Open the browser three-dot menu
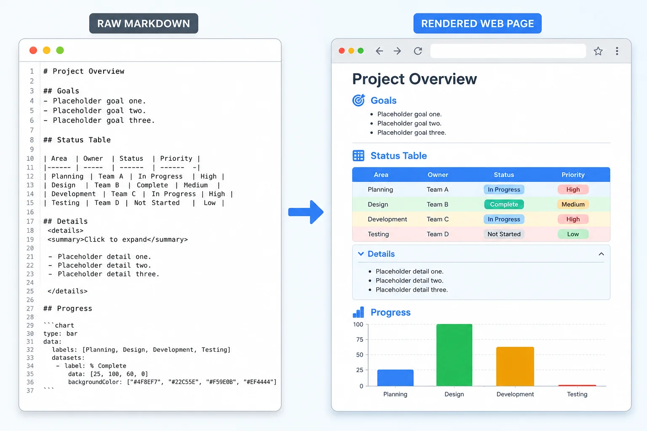Viewport: 647px width, 431px height. pos(617,51)
